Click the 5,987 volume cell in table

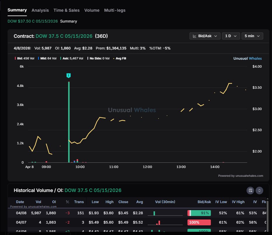pos(36,213)
